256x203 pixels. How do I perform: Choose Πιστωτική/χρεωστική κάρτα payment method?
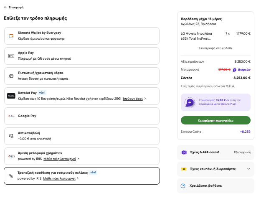tap(82, 76)
